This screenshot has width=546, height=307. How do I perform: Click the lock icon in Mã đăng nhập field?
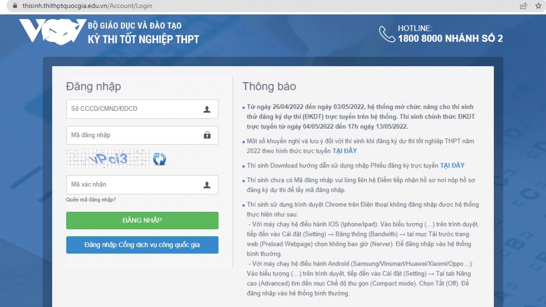pos(207,135)
